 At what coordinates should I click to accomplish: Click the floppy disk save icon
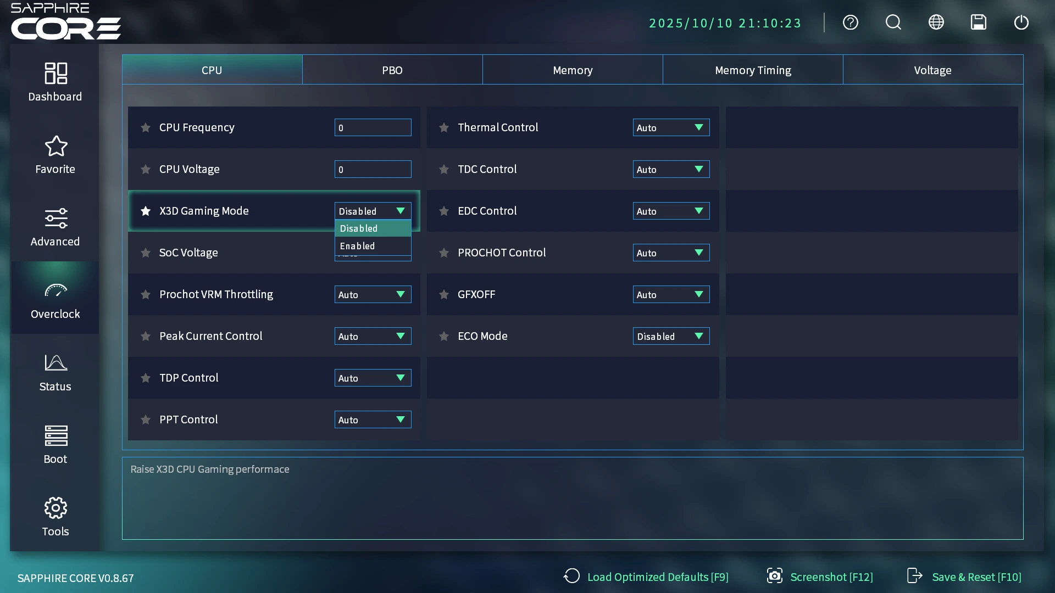[x=978, y=23]
